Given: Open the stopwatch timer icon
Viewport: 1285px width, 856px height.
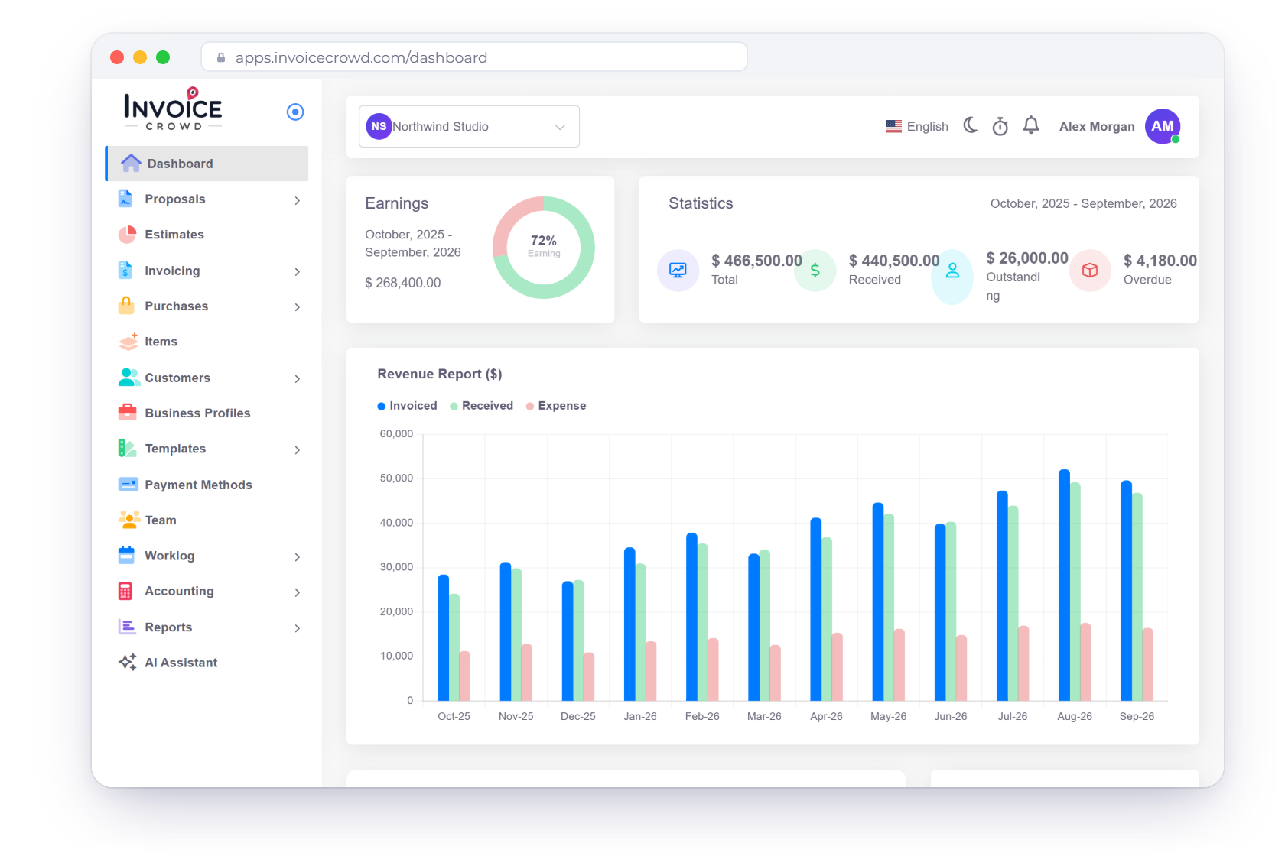Looking at the screenshot, I should (1000, 126).
